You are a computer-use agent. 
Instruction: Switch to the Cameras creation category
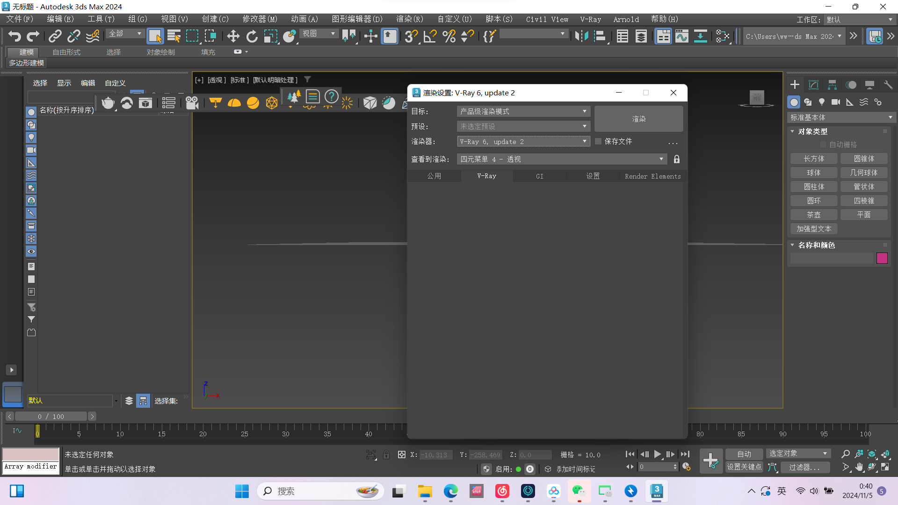pos(836,102)
